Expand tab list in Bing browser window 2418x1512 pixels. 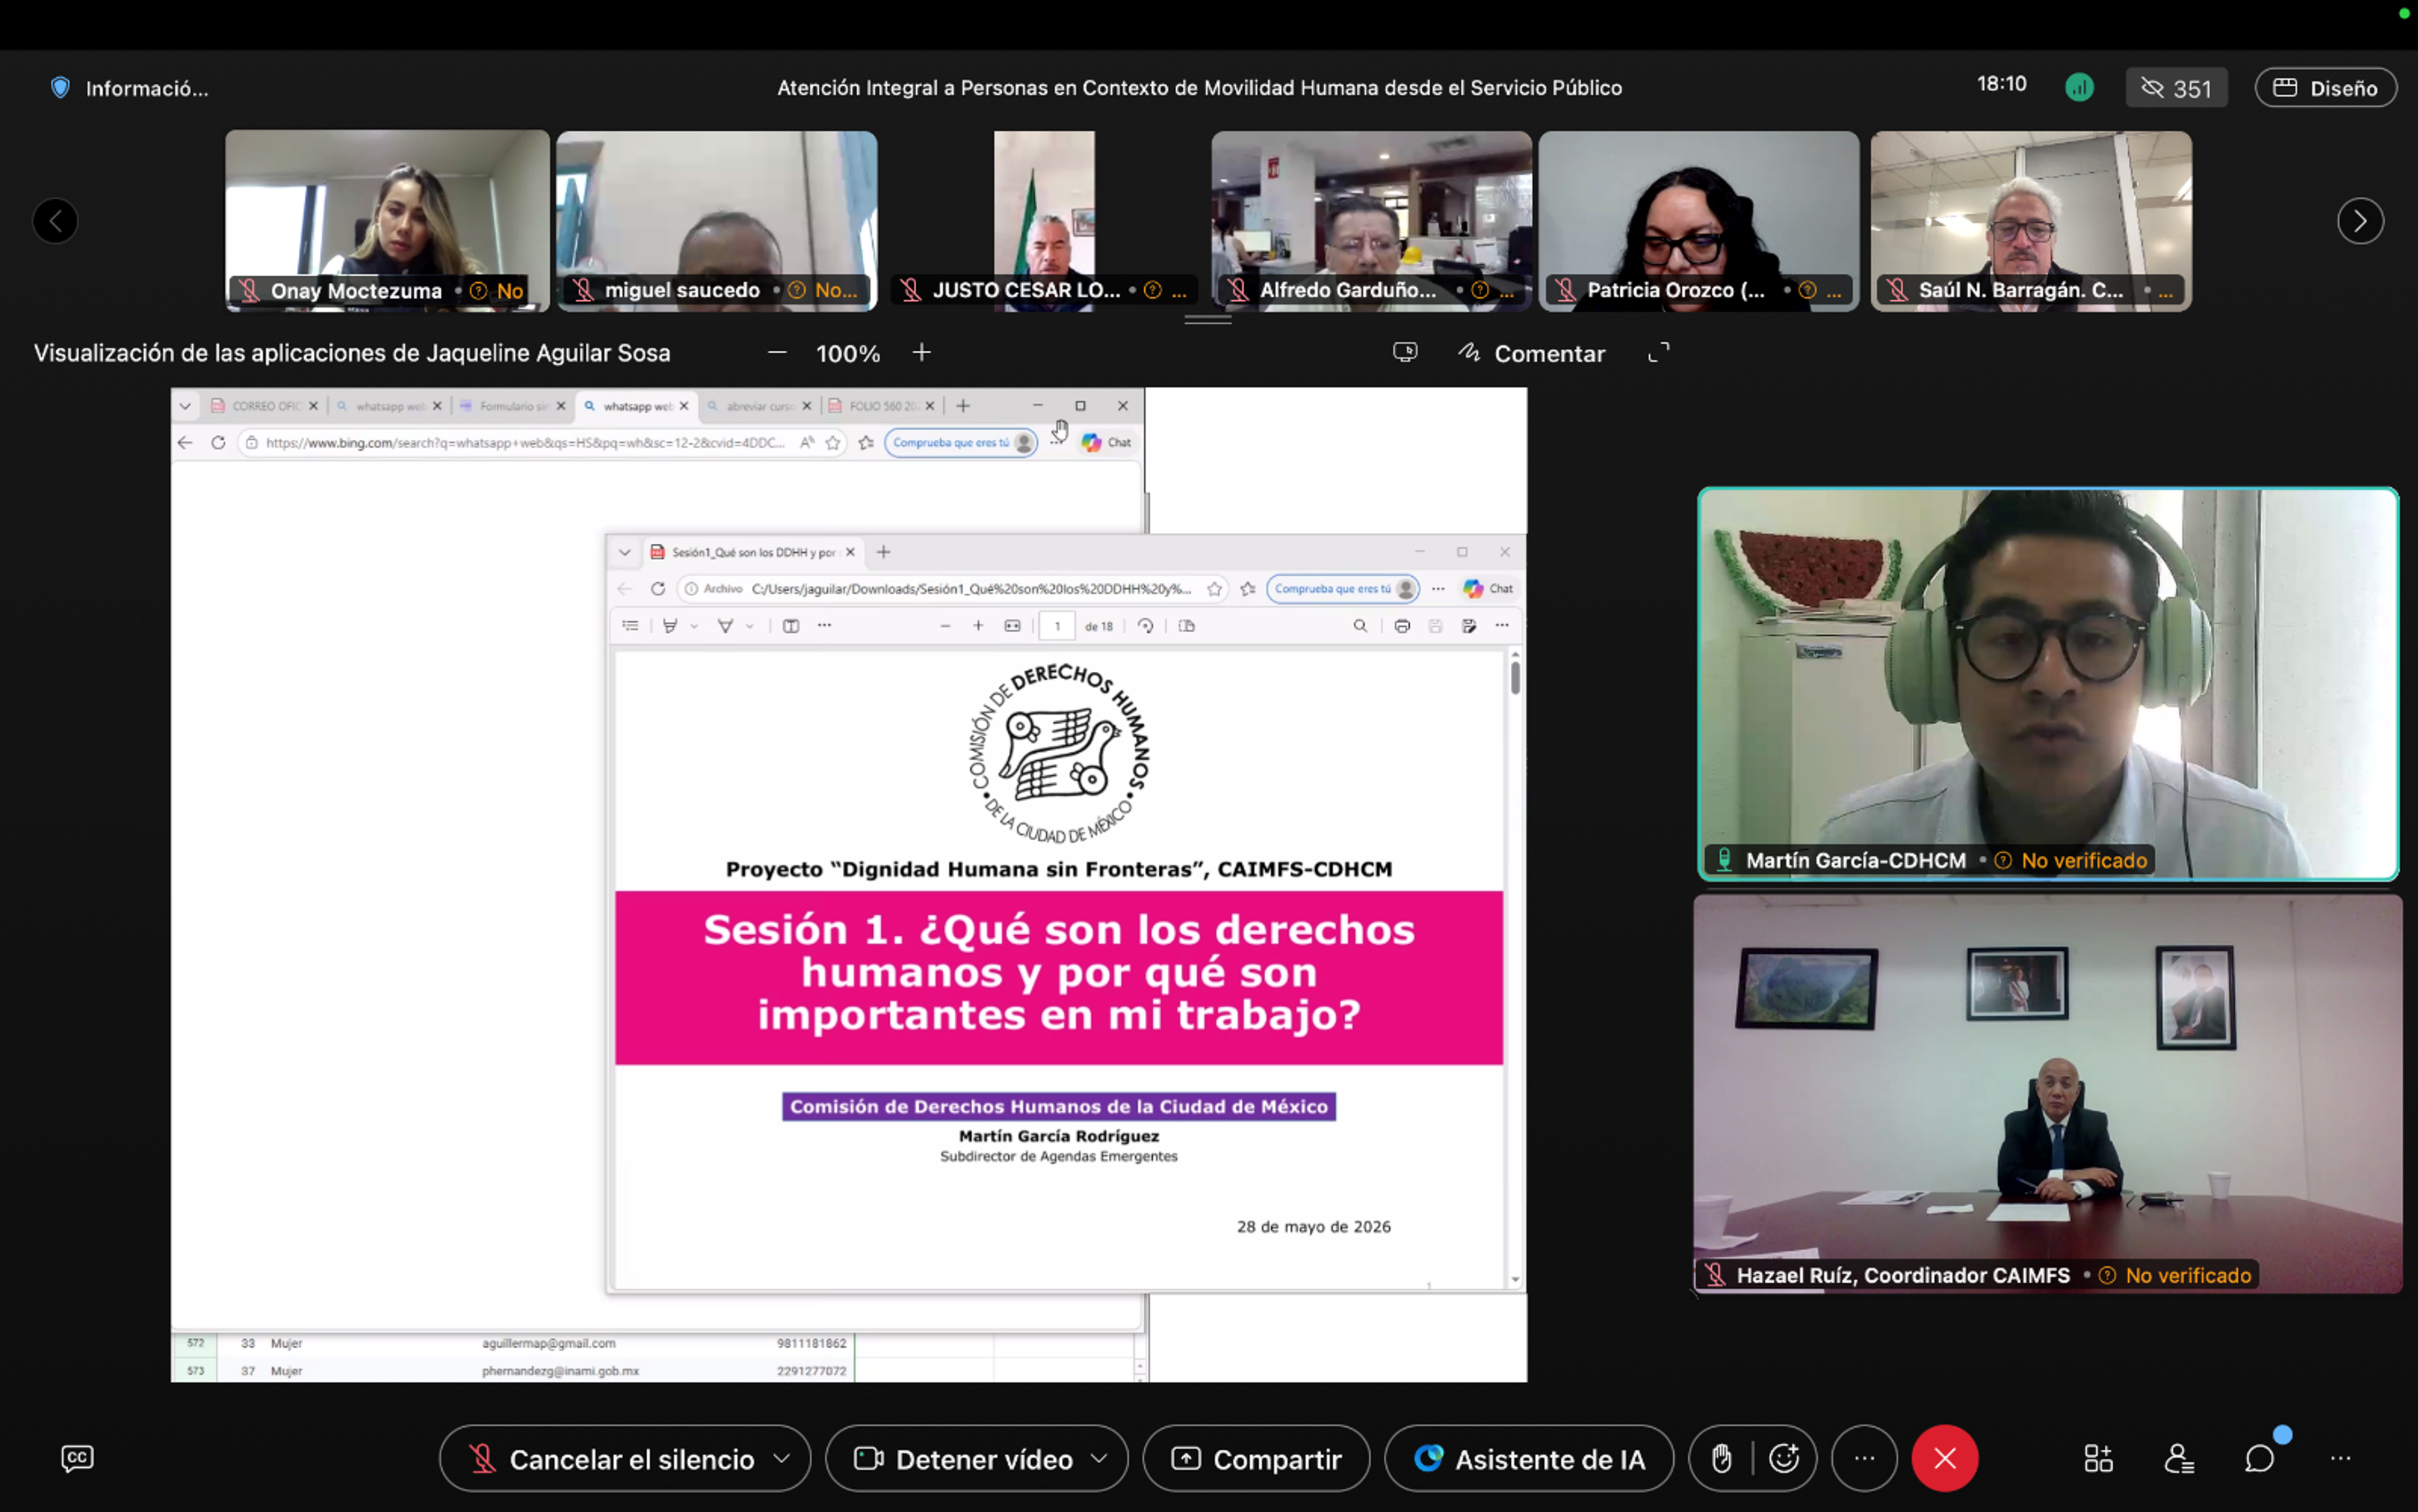coord(185,406)
